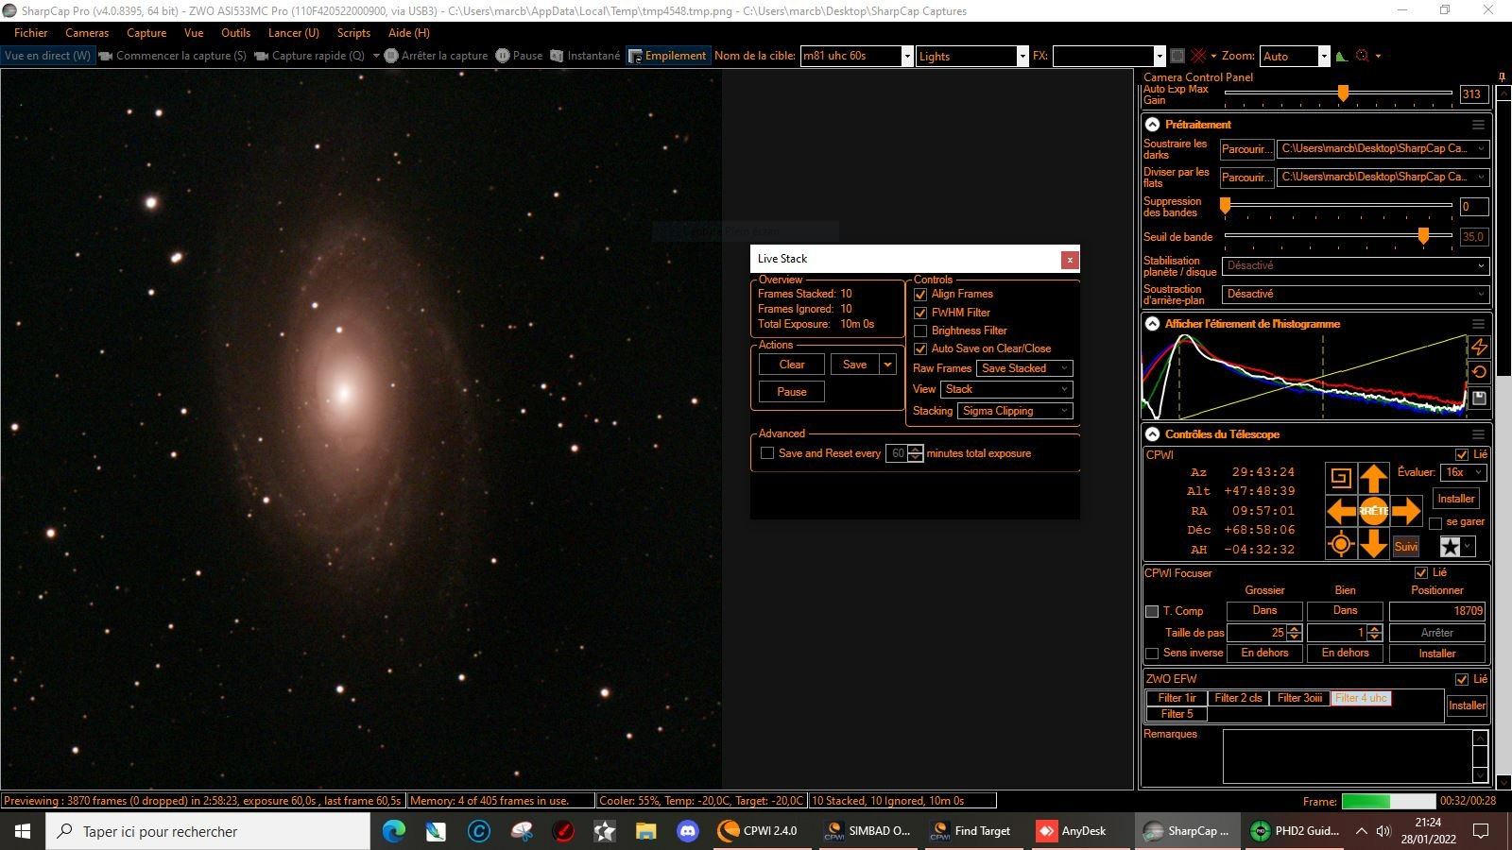Open the Fichier menu
1512x850 pixels.
click(x=31, y=32)
